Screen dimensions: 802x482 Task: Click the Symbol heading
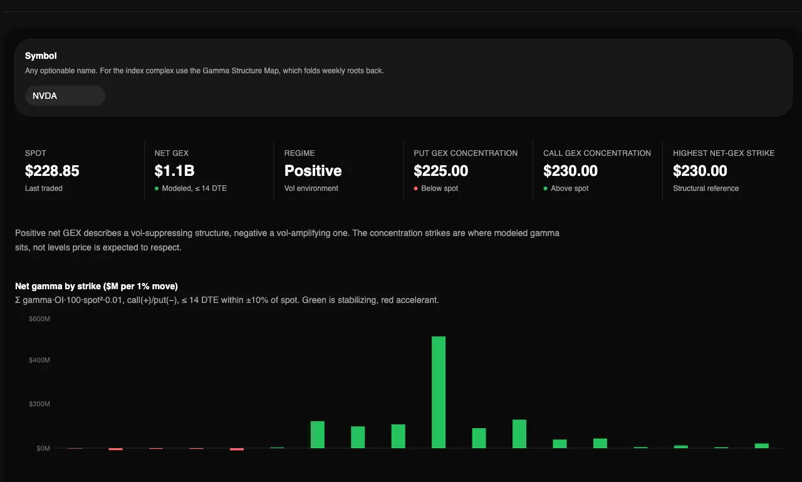pyautogui.click(x=41, y=56)
